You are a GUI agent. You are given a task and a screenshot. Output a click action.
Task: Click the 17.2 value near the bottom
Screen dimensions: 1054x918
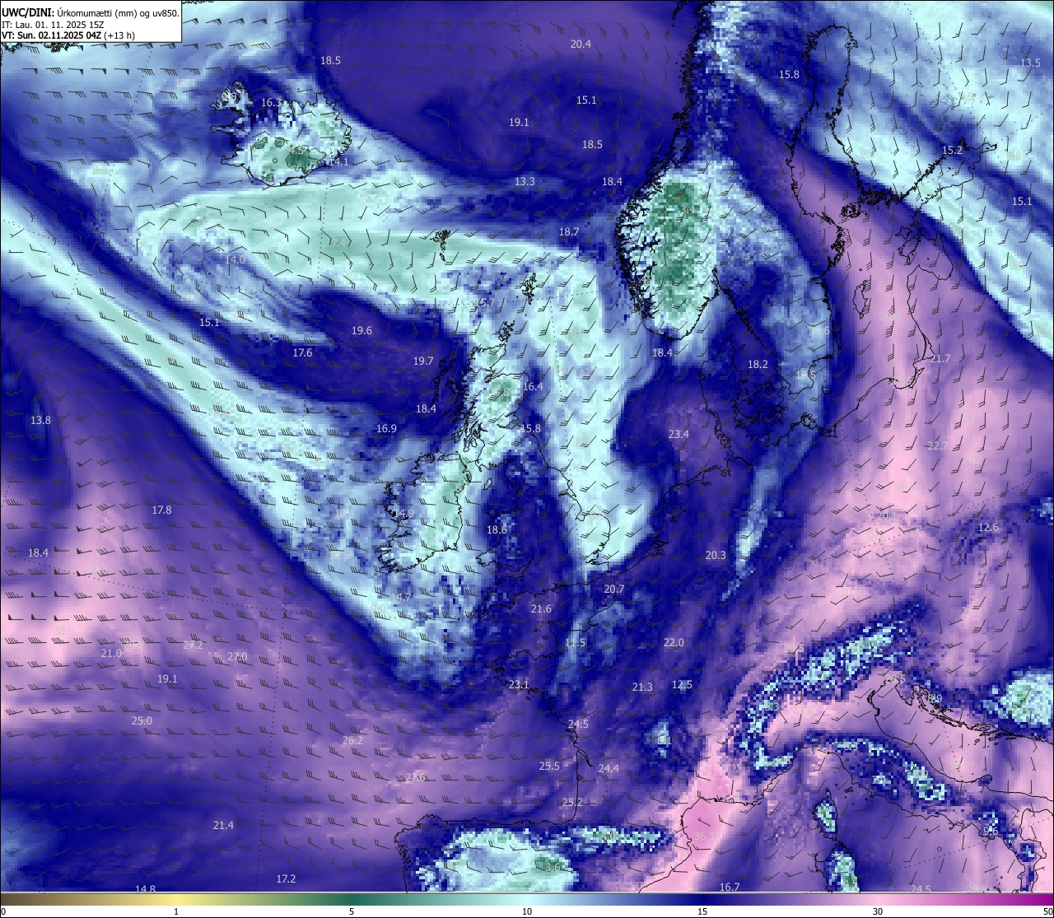(x=286, y=878)
